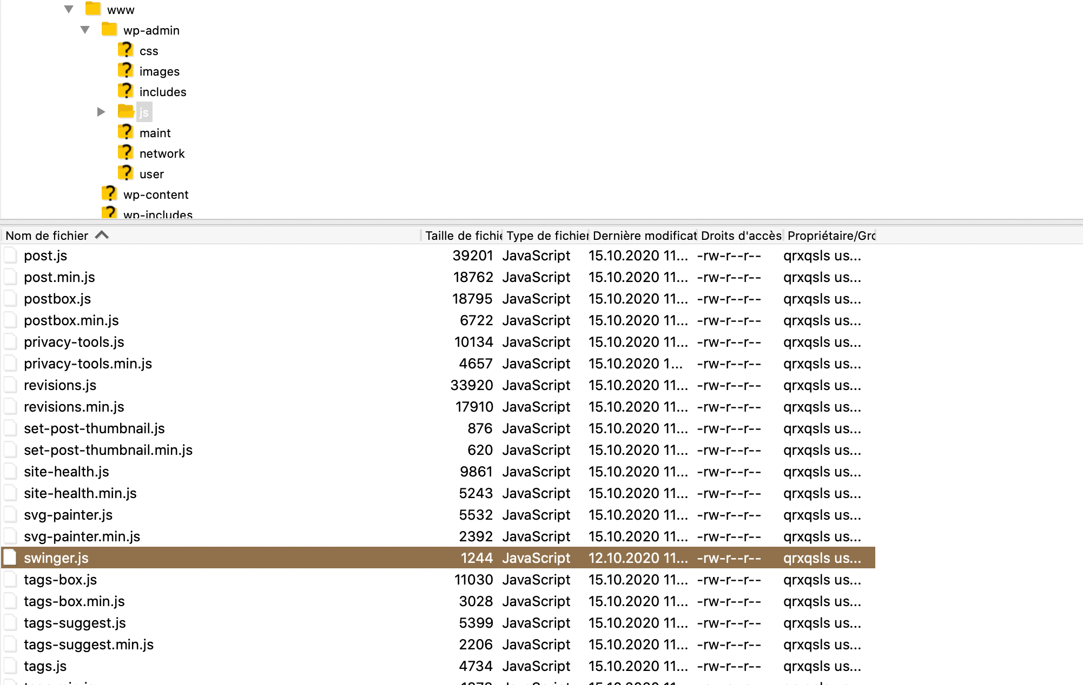Collapse the www tree node
Image resolution: width=1083 pixels, height=685 pixels.
[69, 9]
